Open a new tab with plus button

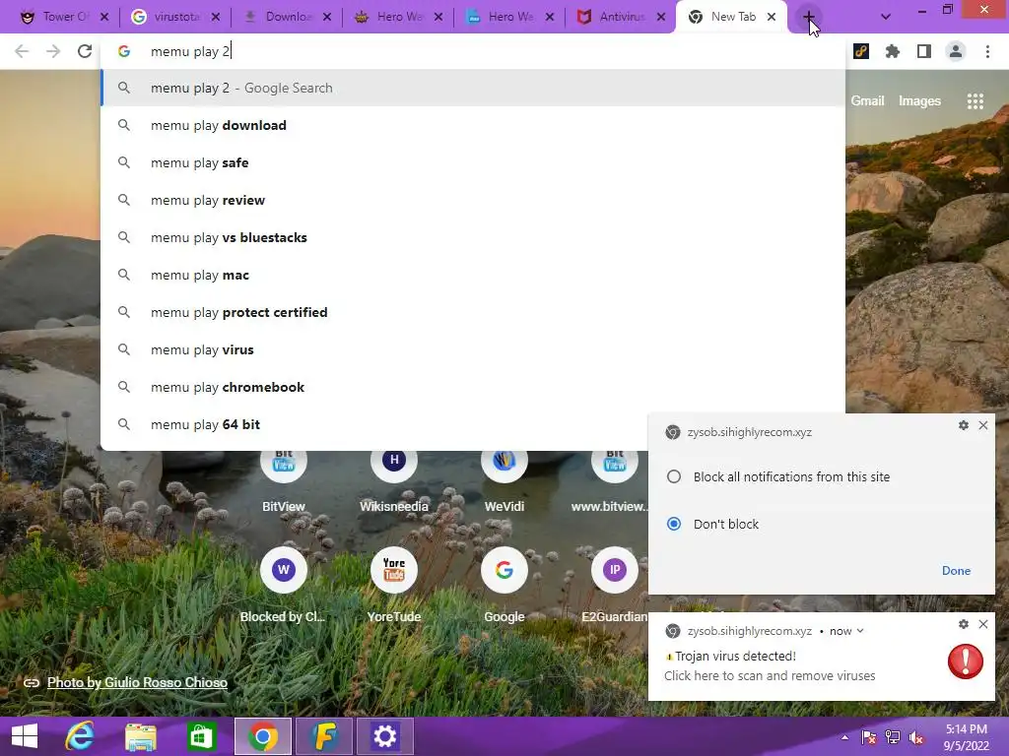click(808, 17)
